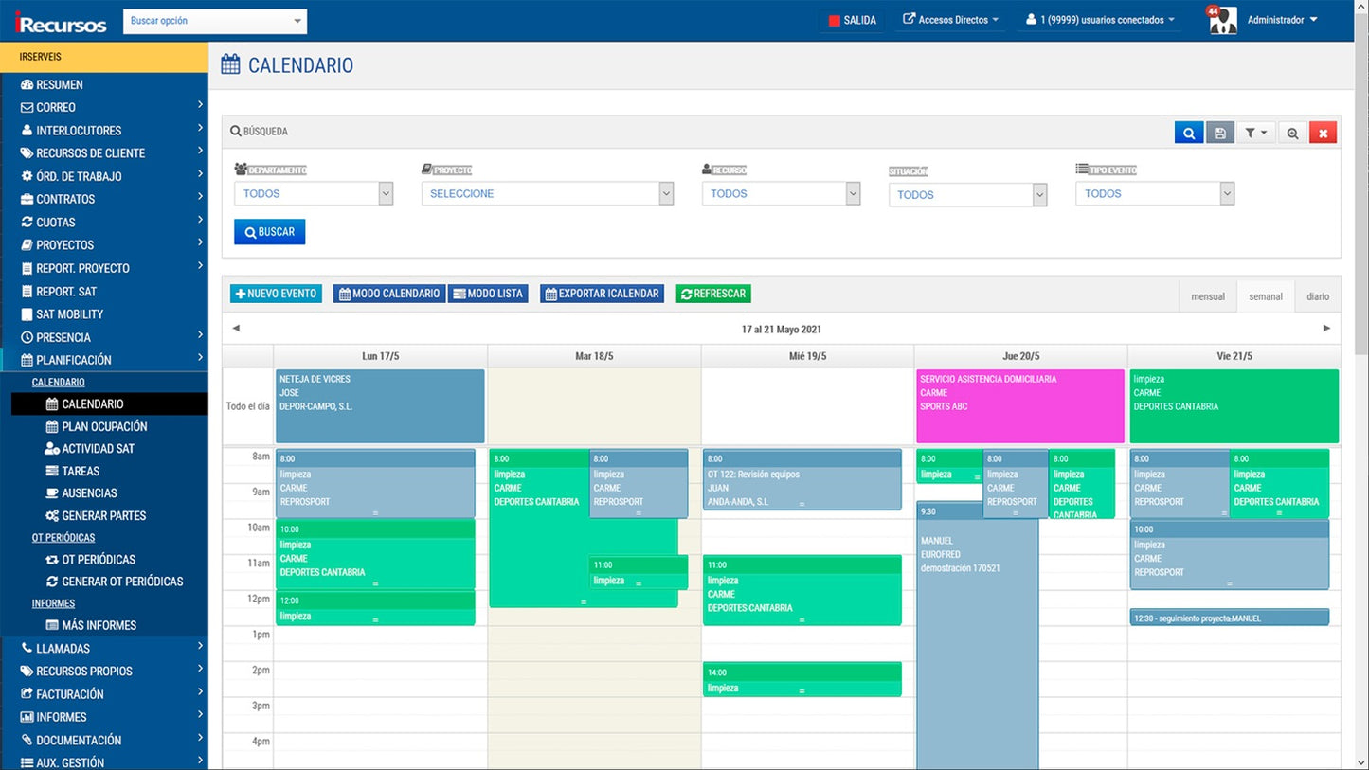1369x770 pixels.
Task: Click the Nuevo Evento button
Action: (276, 294)
